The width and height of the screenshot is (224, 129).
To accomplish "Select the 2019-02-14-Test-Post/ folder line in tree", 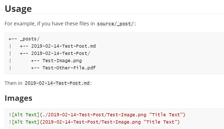I will tap(61, 54).
